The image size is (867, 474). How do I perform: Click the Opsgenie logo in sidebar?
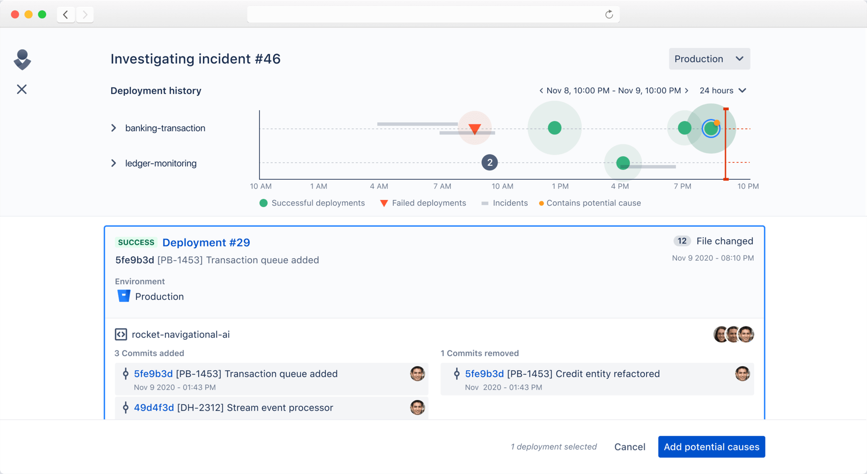(x=22, y=60)
